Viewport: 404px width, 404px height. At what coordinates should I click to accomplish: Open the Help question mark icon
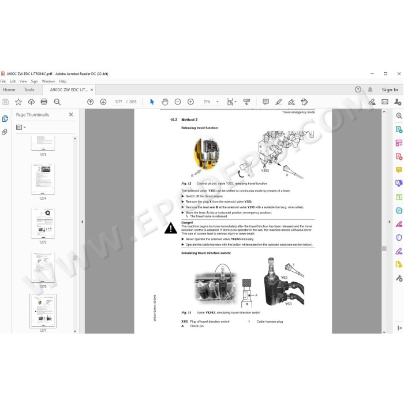tap(358, 89)
